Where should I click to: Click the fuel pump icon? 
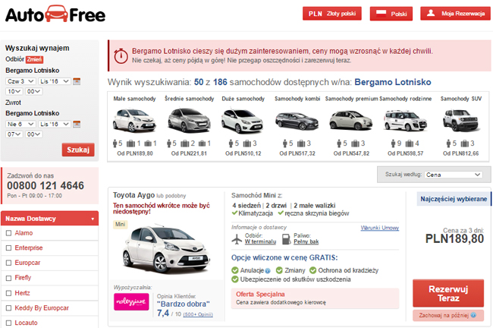[286, 239]
